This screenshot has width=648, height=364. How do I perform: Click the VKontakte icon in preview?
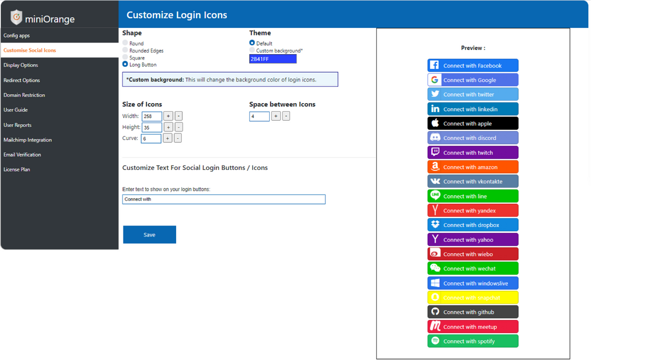[435, 181]
